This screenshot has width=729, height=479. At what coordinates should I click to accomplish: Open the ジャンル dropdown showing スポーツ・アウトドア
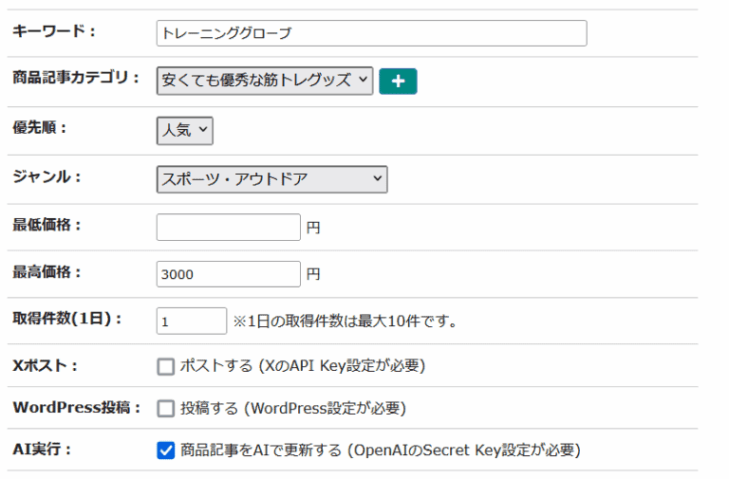pos(271,178)
